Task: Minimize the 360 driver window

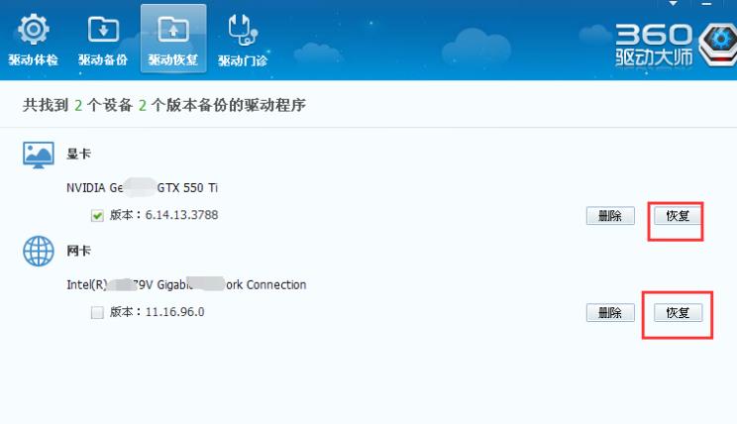Action: (x=706, y=3)
